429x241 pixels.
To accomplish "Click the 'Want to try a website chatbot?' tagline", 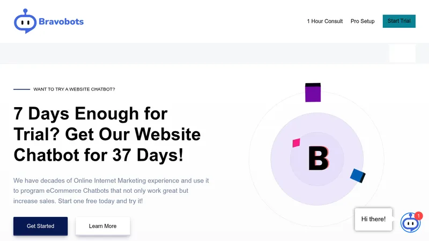I will pyautogui.click(x=74, y=89).
